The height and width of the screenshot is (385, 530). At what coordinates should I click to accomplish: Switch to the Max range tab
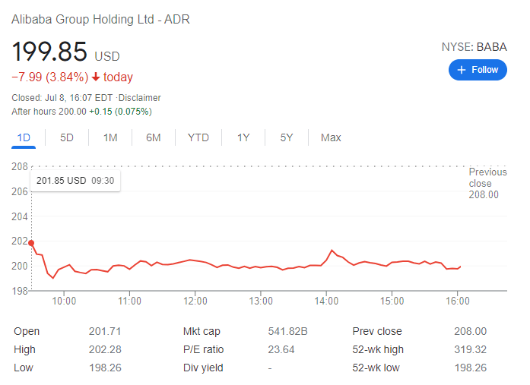(331, 137)
